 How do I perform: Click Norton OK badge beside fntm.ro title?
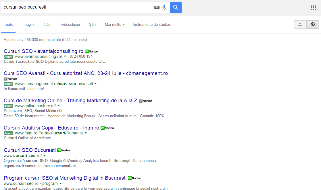pos(107,128)
